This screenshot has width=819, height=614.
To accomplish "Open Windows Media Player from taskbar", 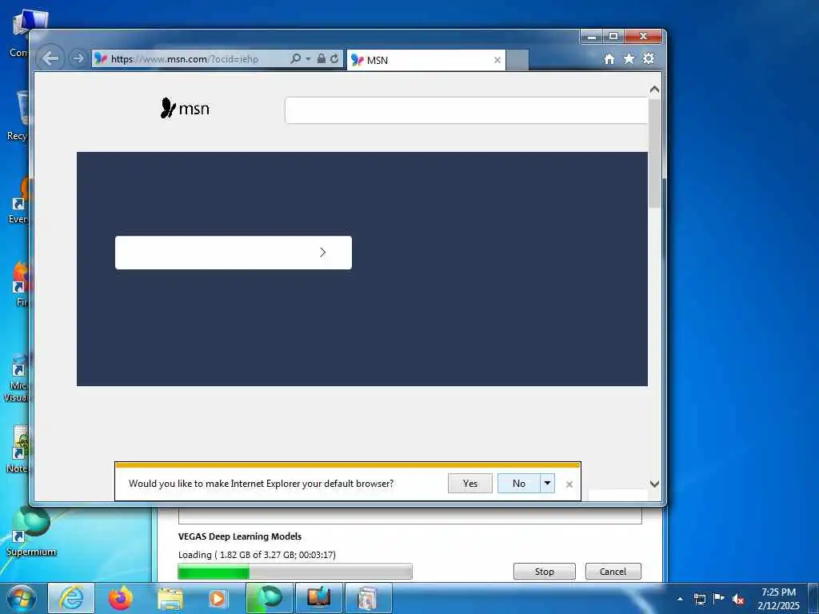I will (x=218, y=598).
